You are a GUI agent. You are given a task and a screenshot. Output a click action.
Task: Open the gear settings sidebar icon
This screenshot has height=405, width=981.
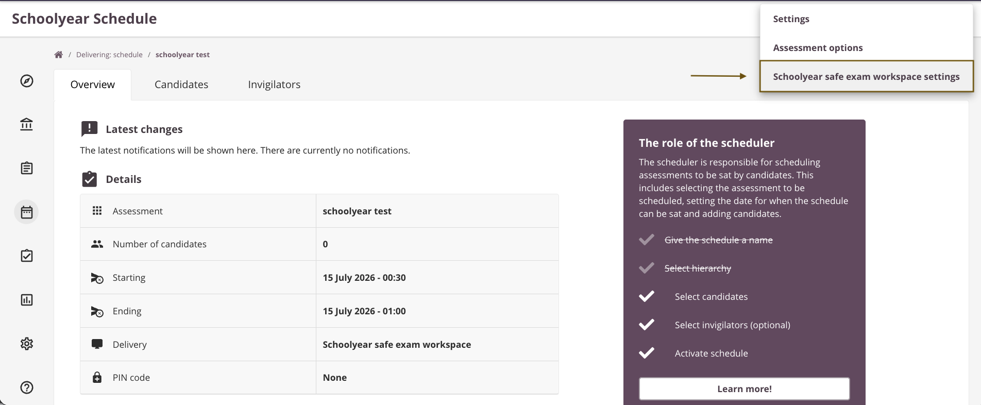(x=27, y=344)
